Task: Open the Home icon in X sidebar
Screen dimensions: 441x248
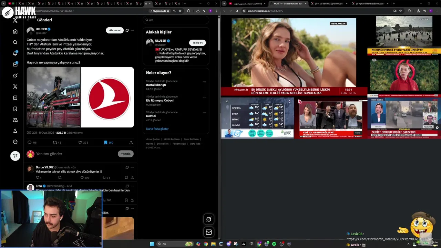Action: (x=15, y=31)
